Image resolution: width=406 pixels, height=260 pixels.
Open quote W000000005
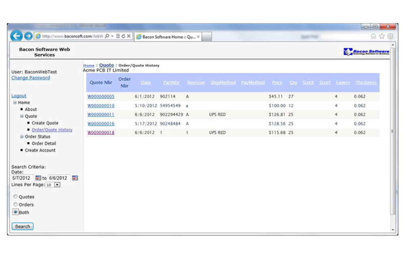(x=101, y=97)
